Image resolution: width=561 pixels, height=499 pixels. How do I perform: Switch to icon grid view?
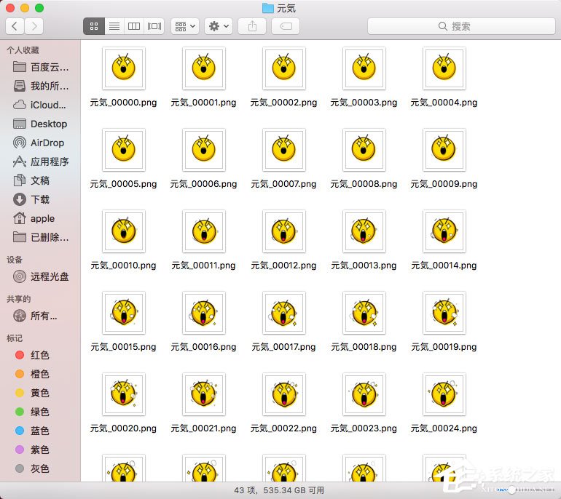(94, 26)
